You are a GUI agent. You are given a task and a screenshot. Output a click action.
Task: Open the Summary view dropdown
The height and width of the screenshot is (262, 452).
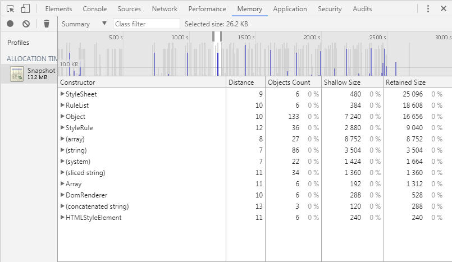(84, 24)
